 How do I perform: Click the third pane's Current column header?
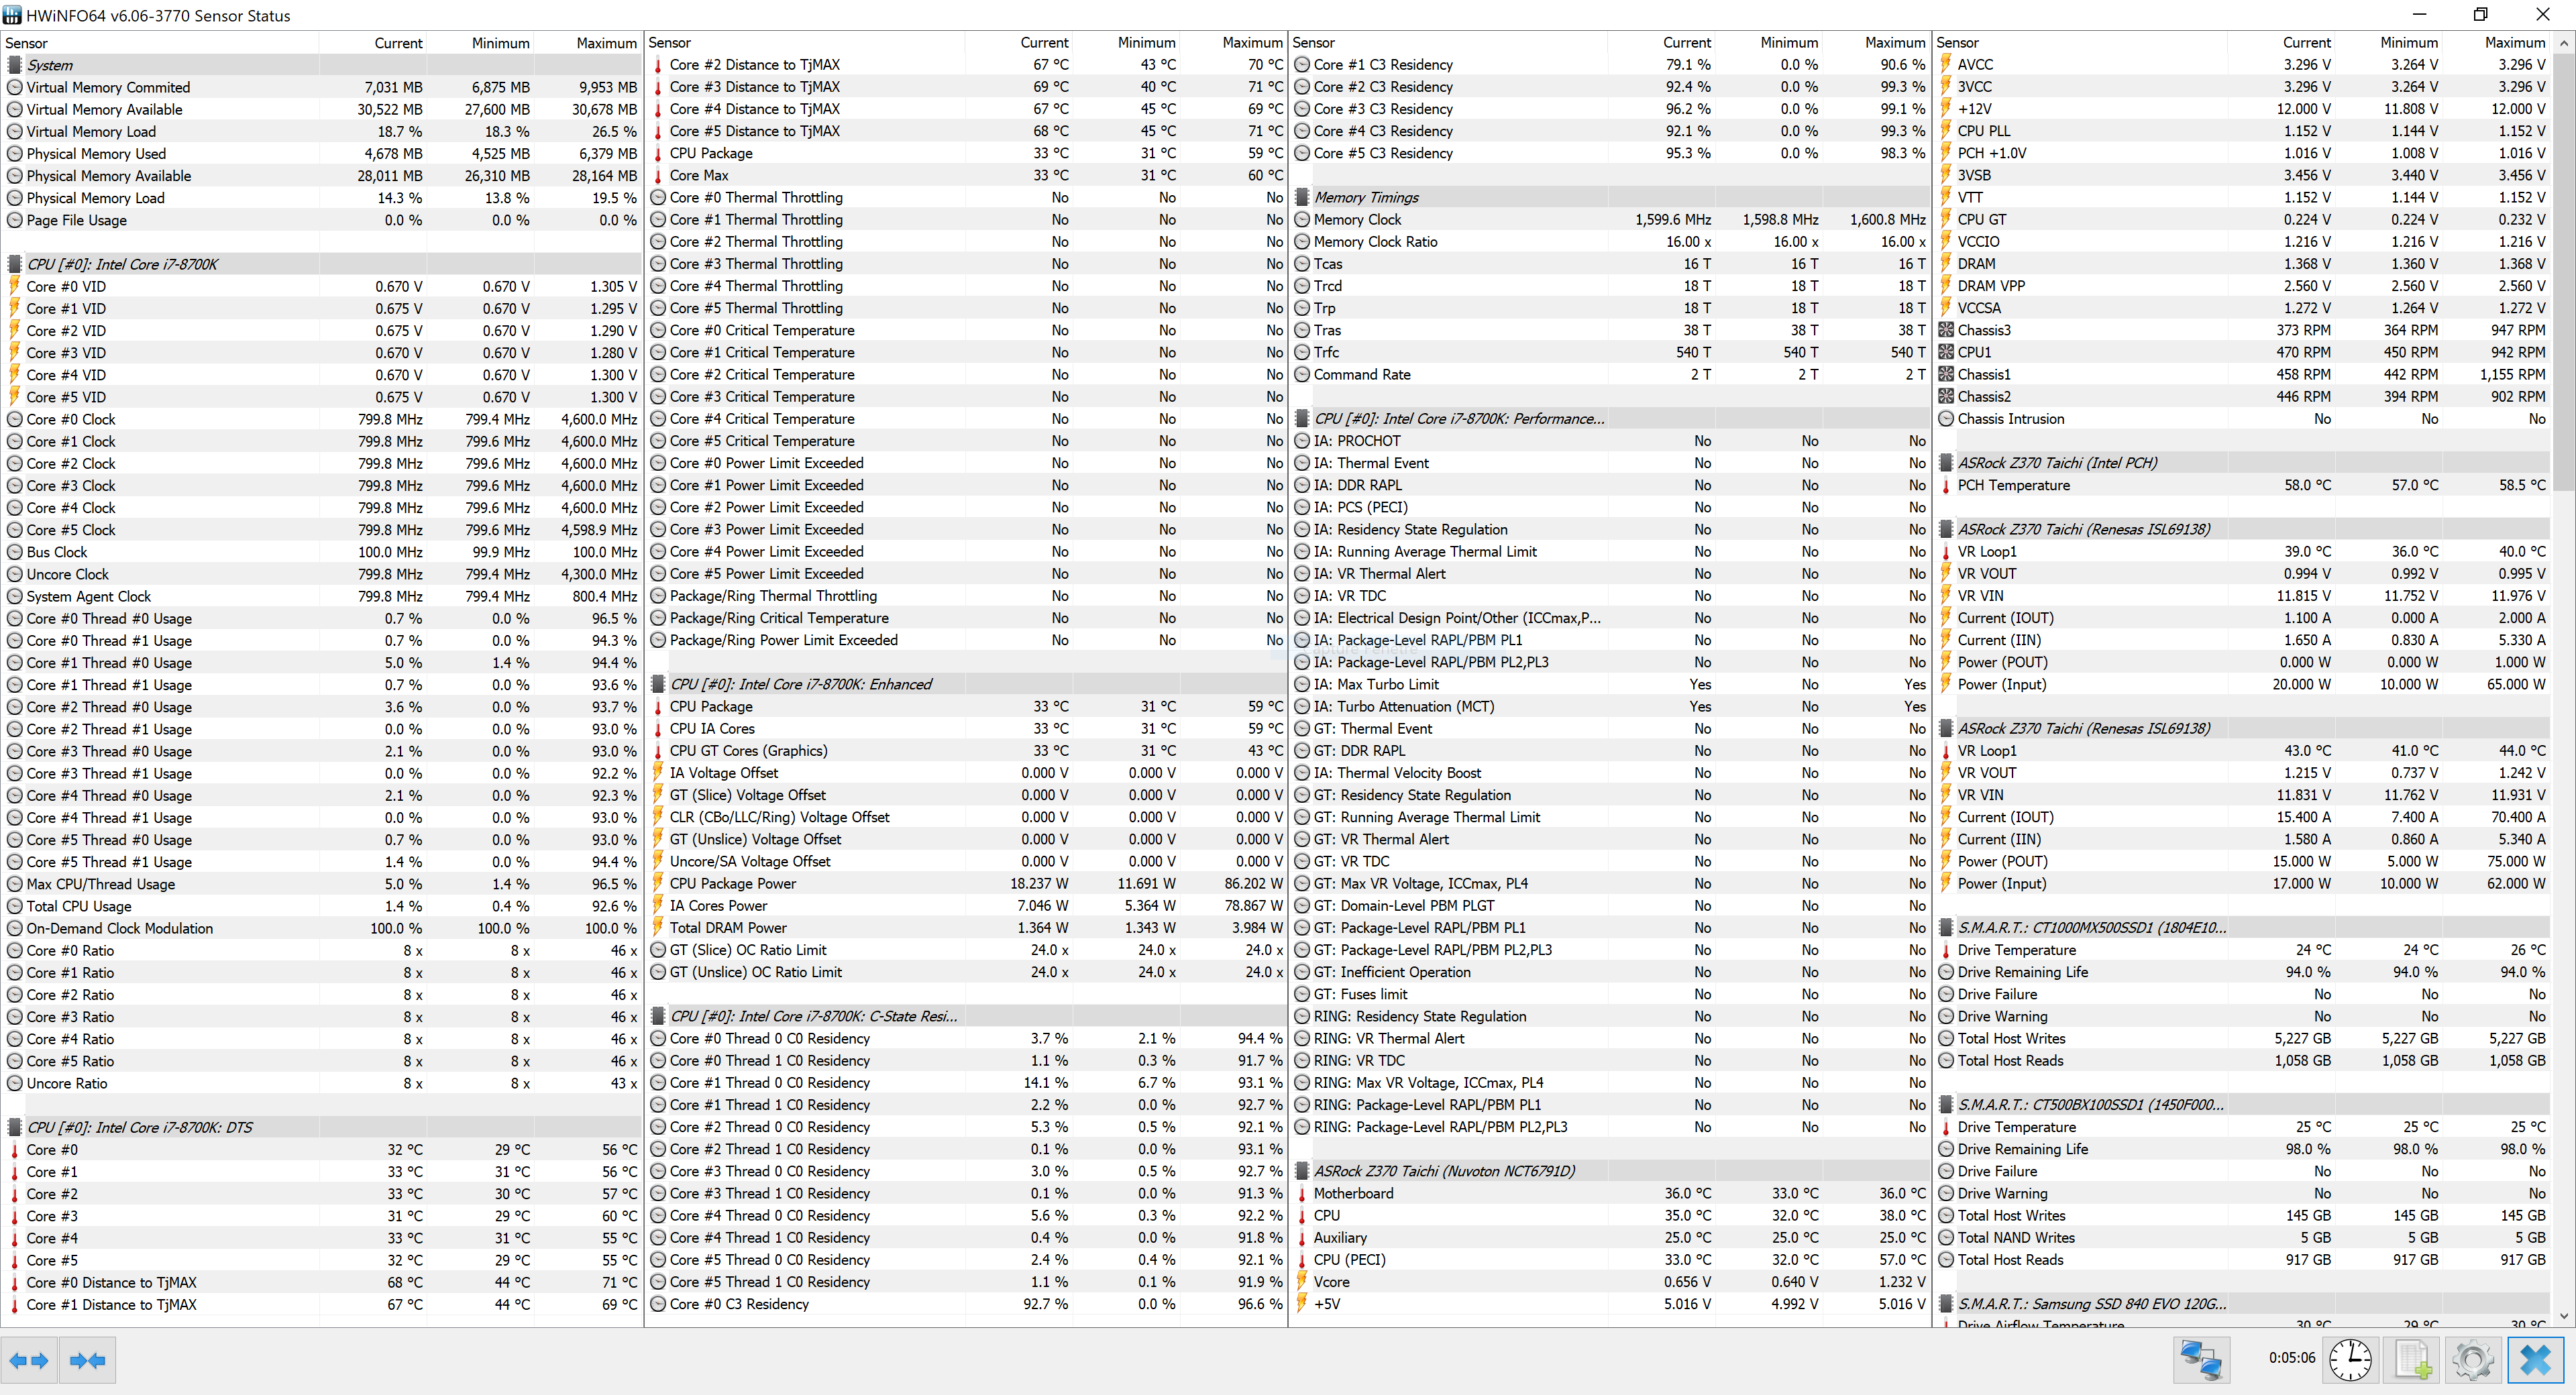pos(1686,43)
